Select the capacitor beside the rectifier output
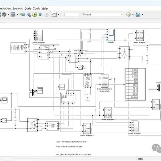Screen dimensions: 161x161 pos(147,54)
